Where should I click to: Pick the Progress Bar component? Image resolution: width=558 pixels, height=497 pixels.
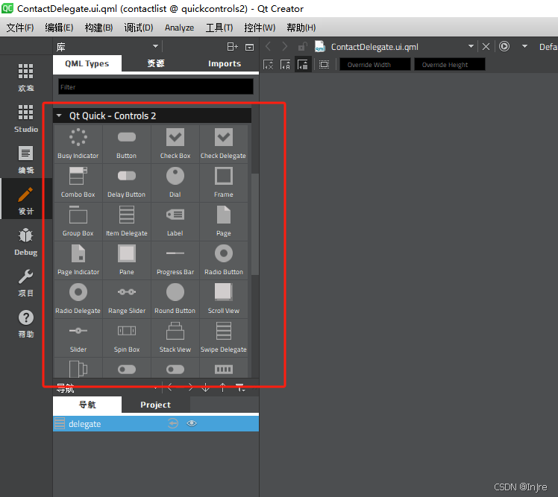tap(175, 260)
